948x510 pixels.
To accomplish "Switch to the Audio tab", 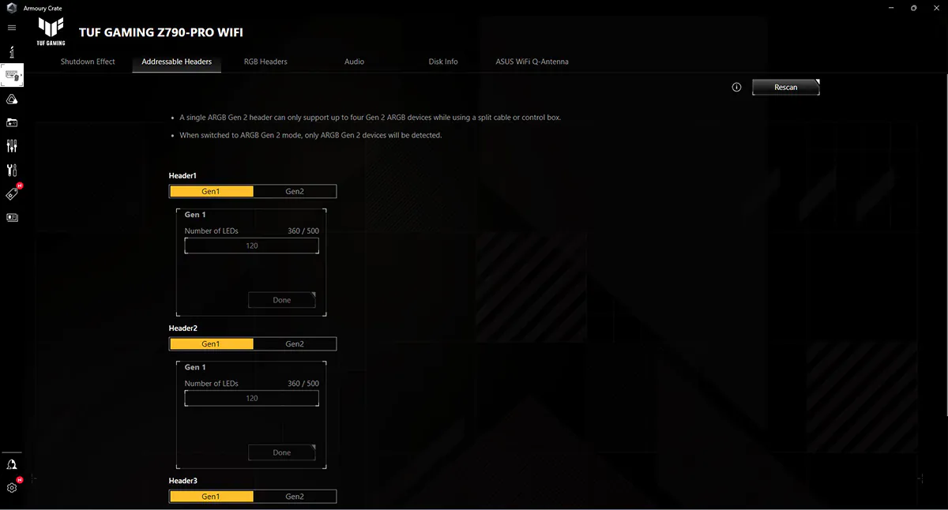I will 354,62.
